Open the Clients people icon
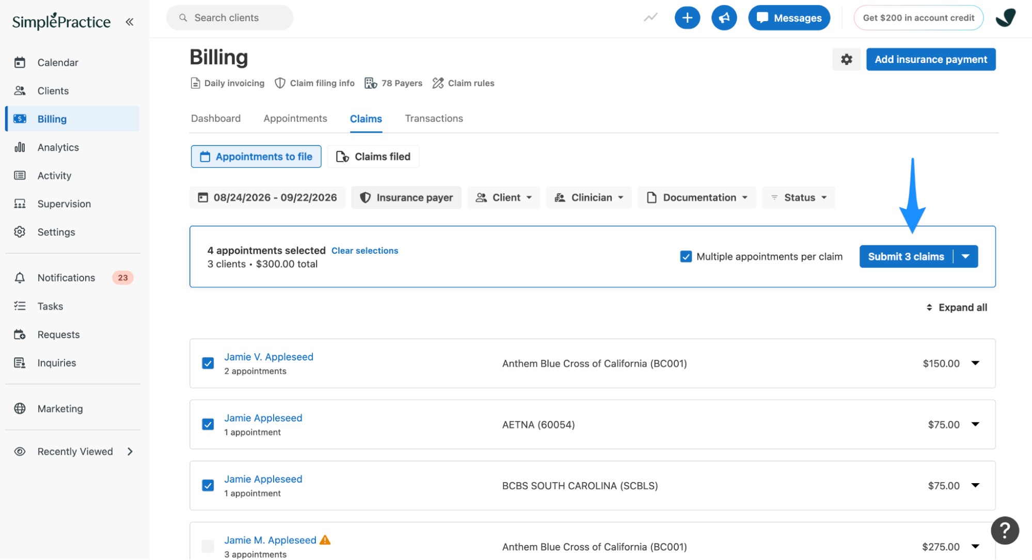Screen dimensions: 1032x560 [x=20, y=91]
